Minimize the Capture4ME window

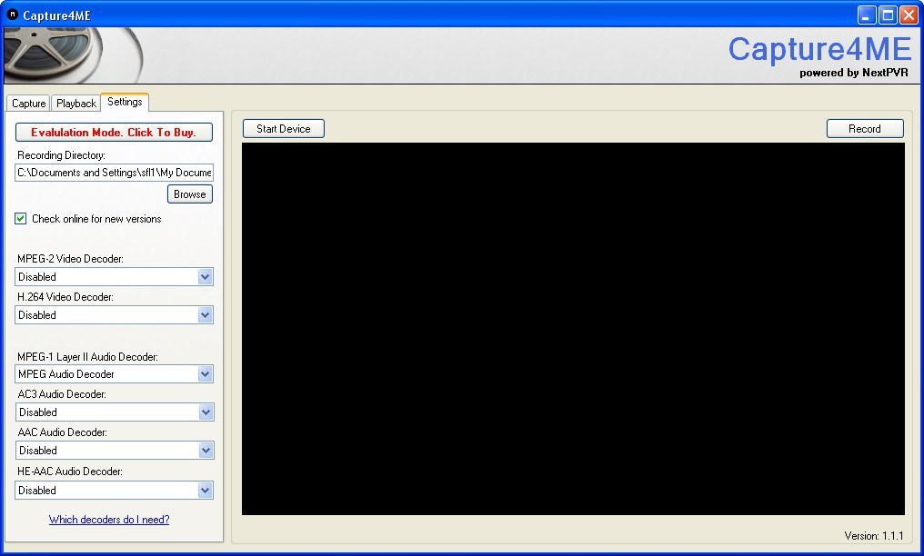click(866, 15)
